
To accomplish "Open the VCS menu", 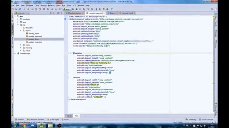I will tap(74, 6).
